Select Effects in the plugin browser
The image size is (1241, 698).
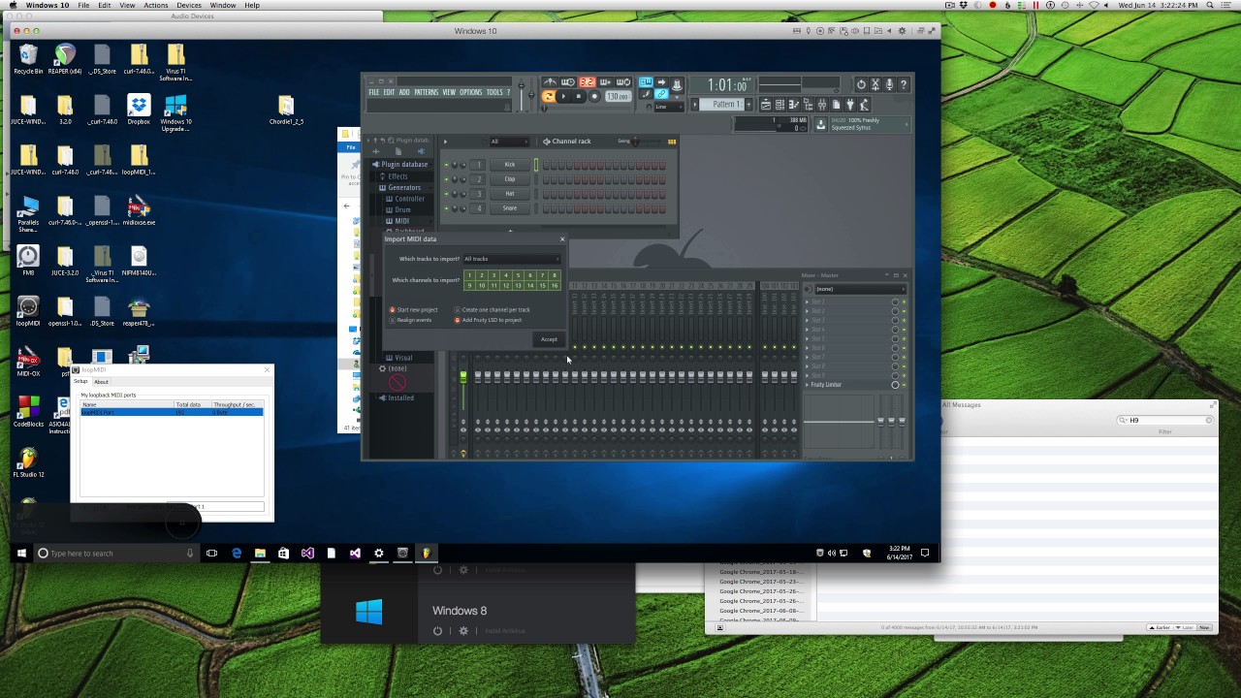click(398, 176)
